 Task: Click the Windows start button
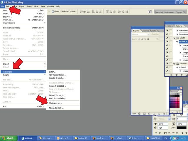click(x=9, y=138)
